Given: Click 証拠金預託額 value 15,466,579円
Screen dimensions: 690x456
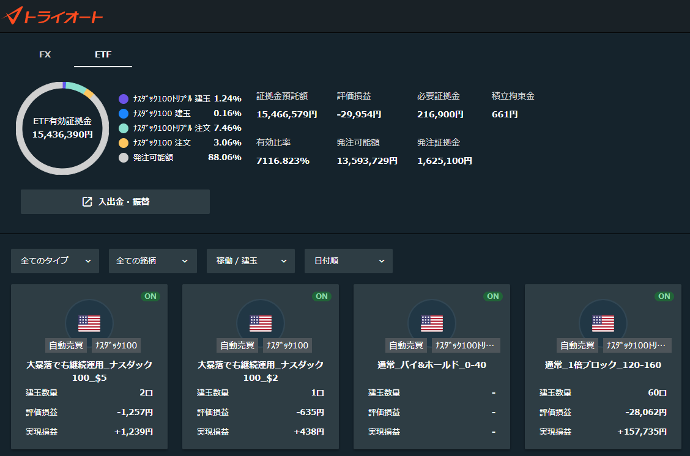Looking at the screenshot, I should pyautogui.click(x=286, y=114).
